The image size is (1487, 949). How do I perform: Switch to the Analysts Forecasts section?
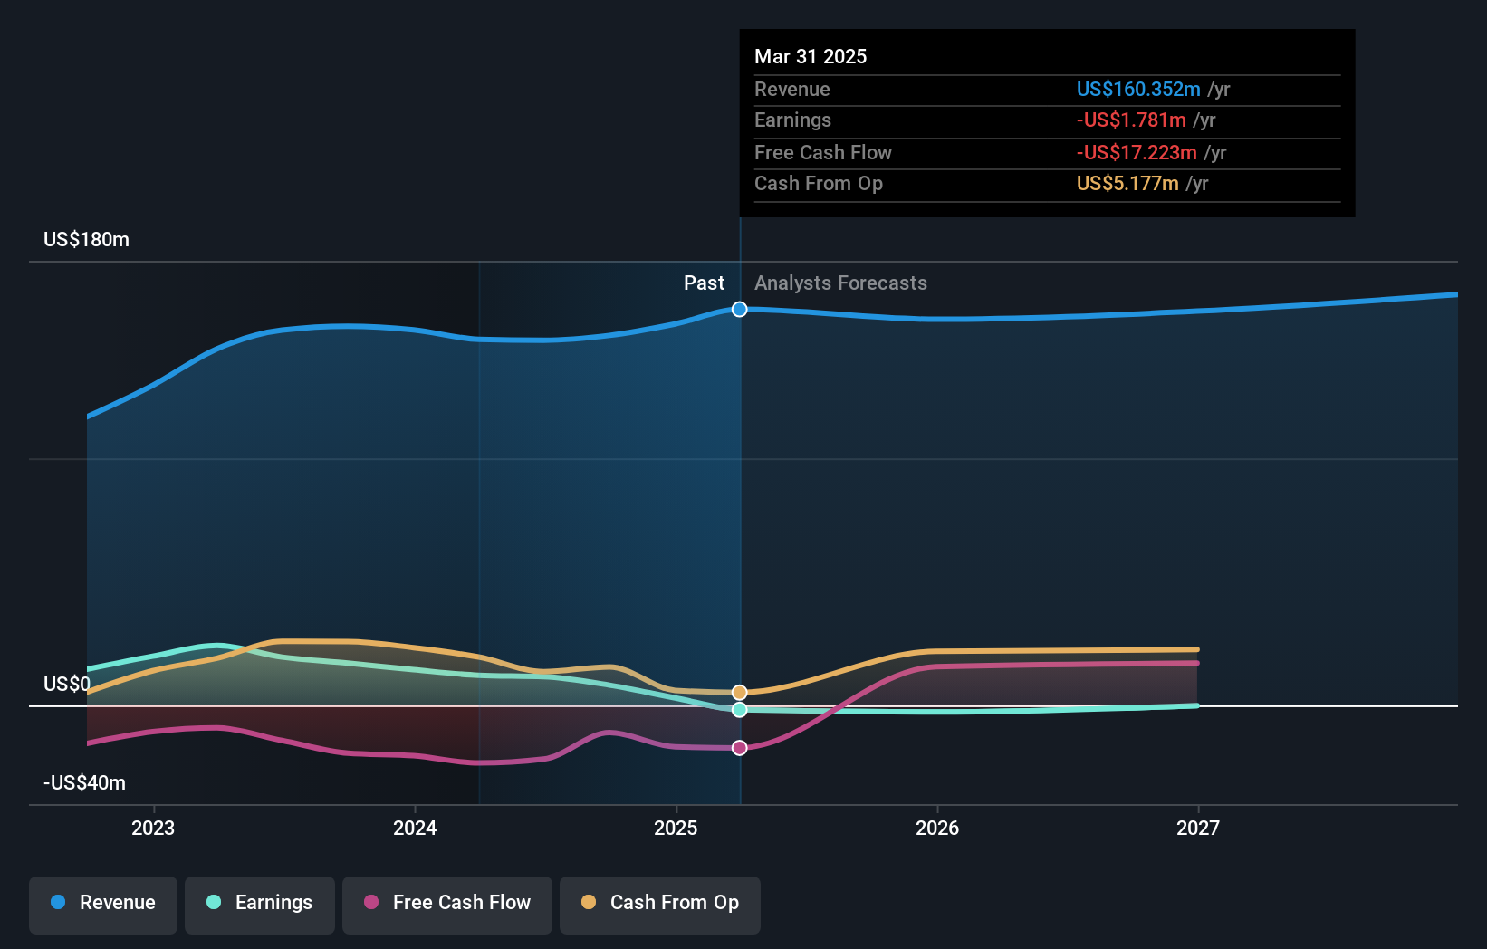pyautogui.click(x=840, y=283)
